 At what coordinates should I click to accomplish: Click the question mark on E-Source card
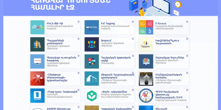click(187, 22)
